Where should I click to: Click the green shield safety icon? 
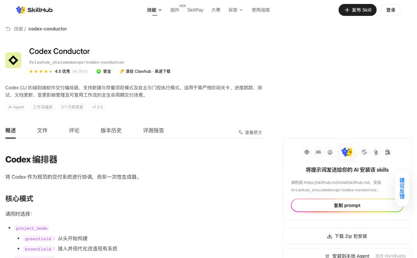point(98,71)
